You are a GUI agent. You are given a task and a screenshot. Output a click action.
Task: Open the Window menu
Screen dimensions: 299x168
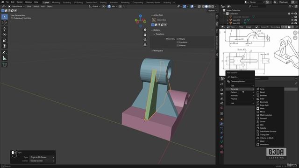tap(28, 2)
